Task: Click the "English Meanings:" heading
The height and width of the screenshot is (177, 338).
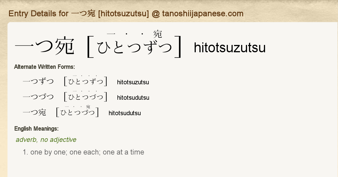Action: point(36,129)
